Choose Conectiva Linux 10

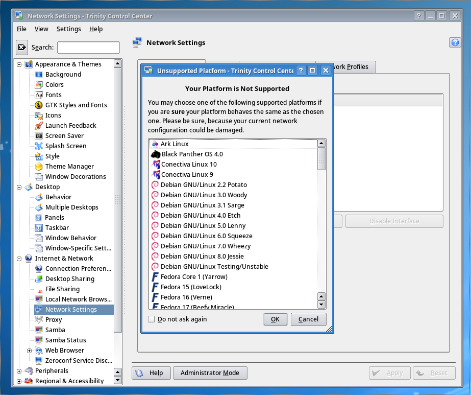point(233,164)
